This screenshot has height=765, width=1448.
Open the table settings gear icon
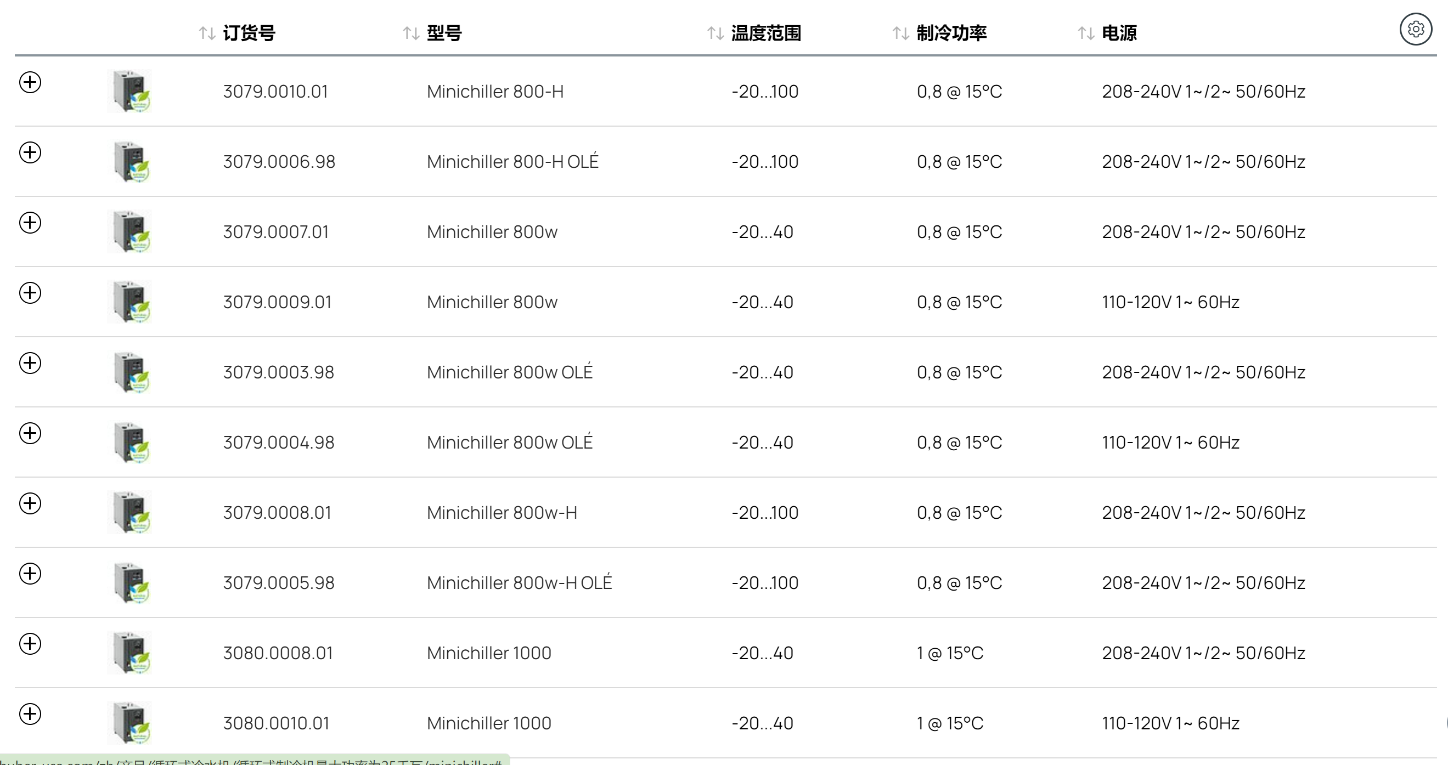click(x=1416, y=29)
